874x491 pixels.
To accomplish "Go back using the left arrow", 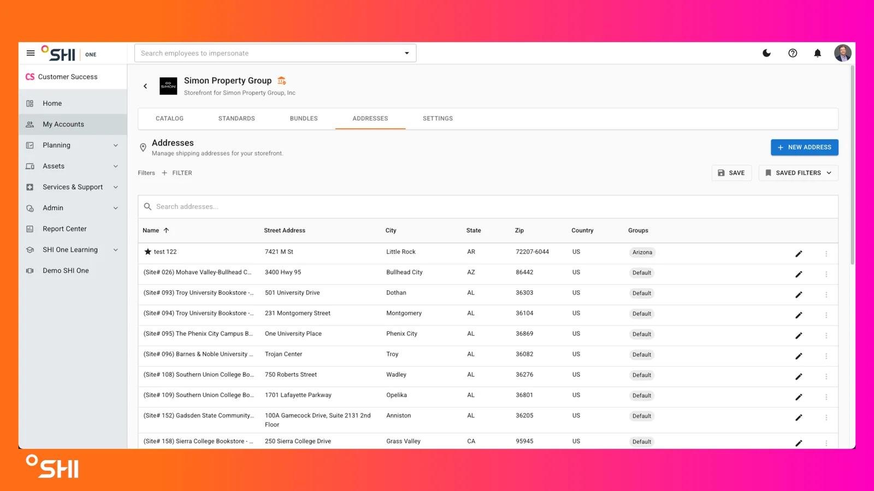I will (x=145, y=86).
